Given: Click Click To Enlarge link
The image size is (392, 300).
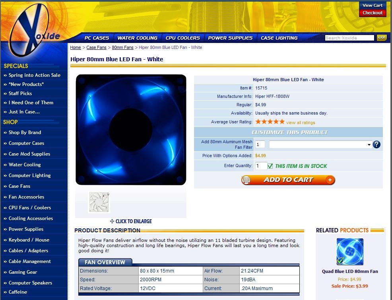Looking at the screenshot, I should coord(134,221).
